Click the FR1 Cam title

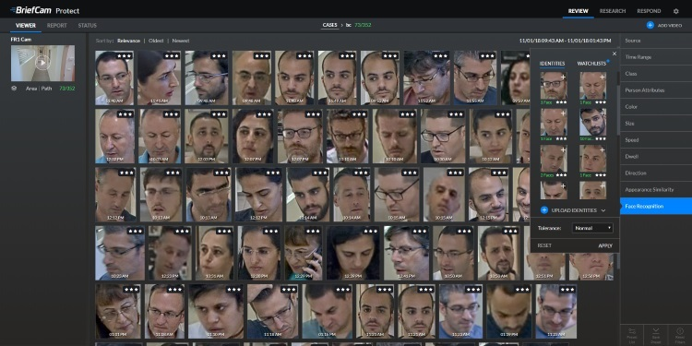point(20,40)
